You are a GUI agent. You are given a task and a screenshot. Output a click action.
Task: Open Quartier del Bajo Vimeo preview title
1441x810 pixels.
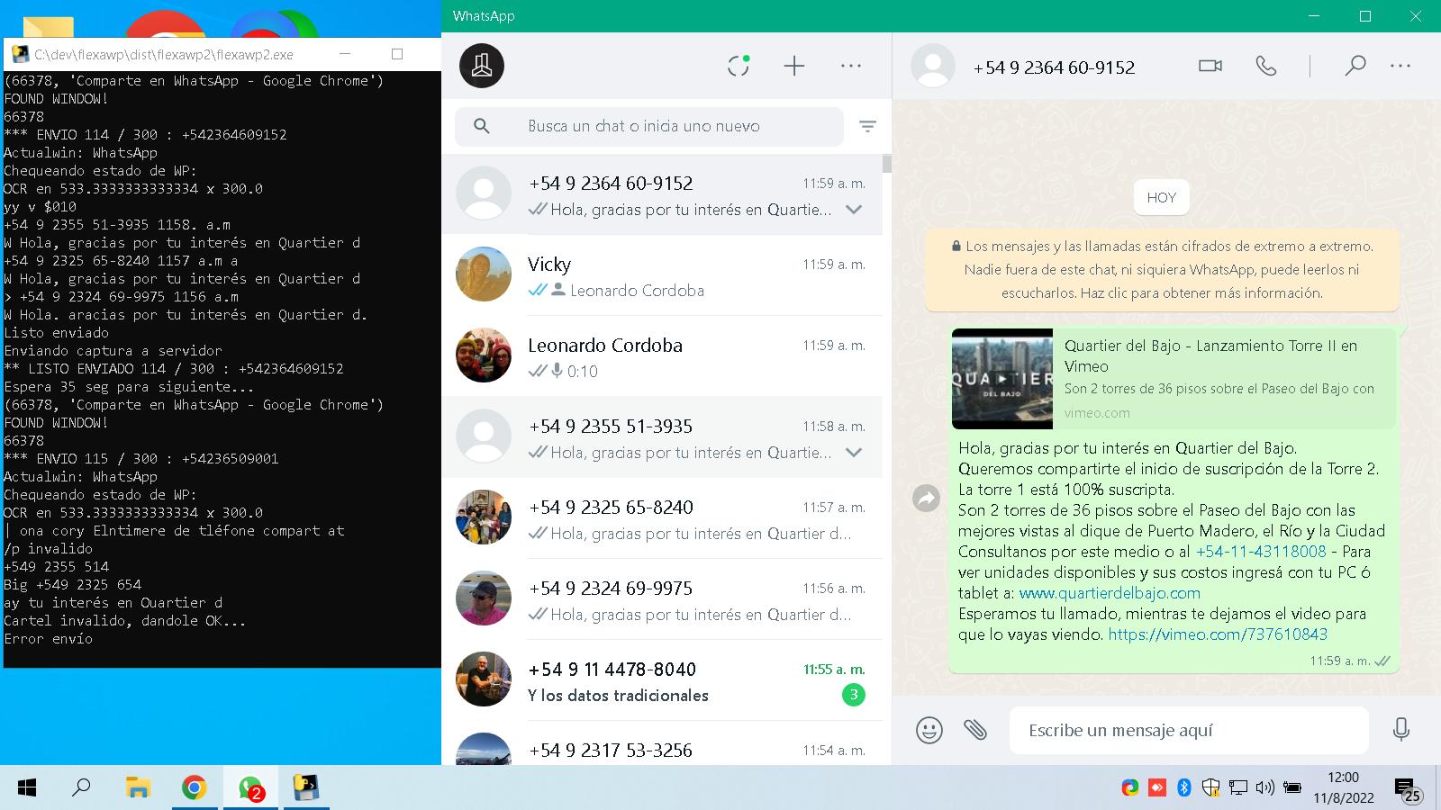1210,355
